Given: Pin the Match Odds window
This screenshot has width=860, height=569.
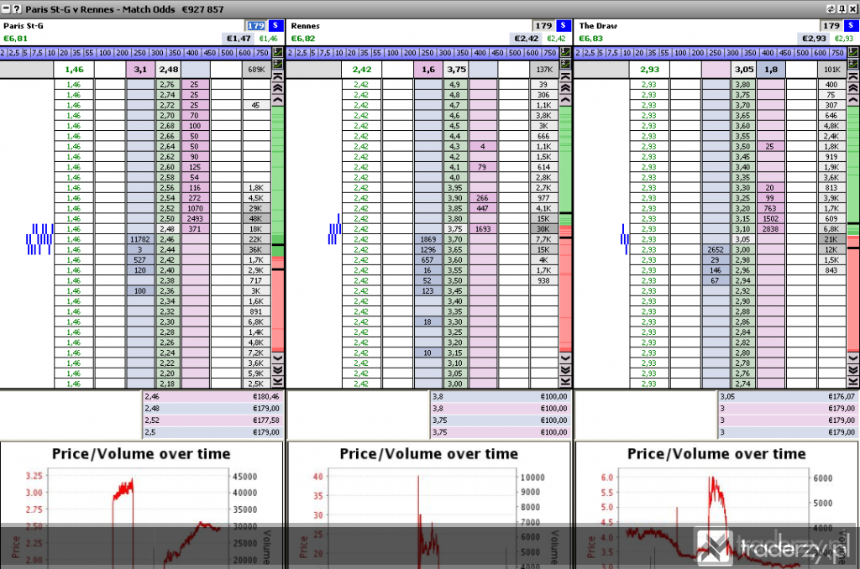Looking at the screenshot, I should pos(842,8).
